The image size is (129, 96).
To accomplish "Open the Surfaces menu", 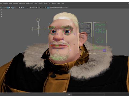I will [40, 3].
